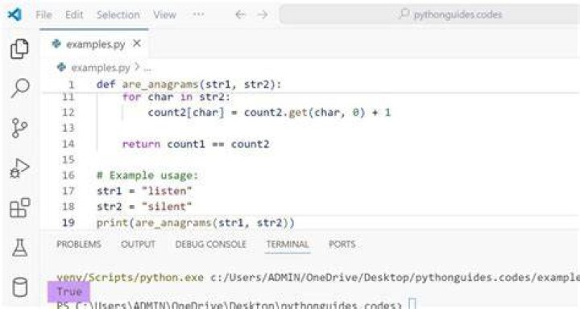
Task: Open the Selection menu
Action: pyautogui.click(x=118, y=14)
